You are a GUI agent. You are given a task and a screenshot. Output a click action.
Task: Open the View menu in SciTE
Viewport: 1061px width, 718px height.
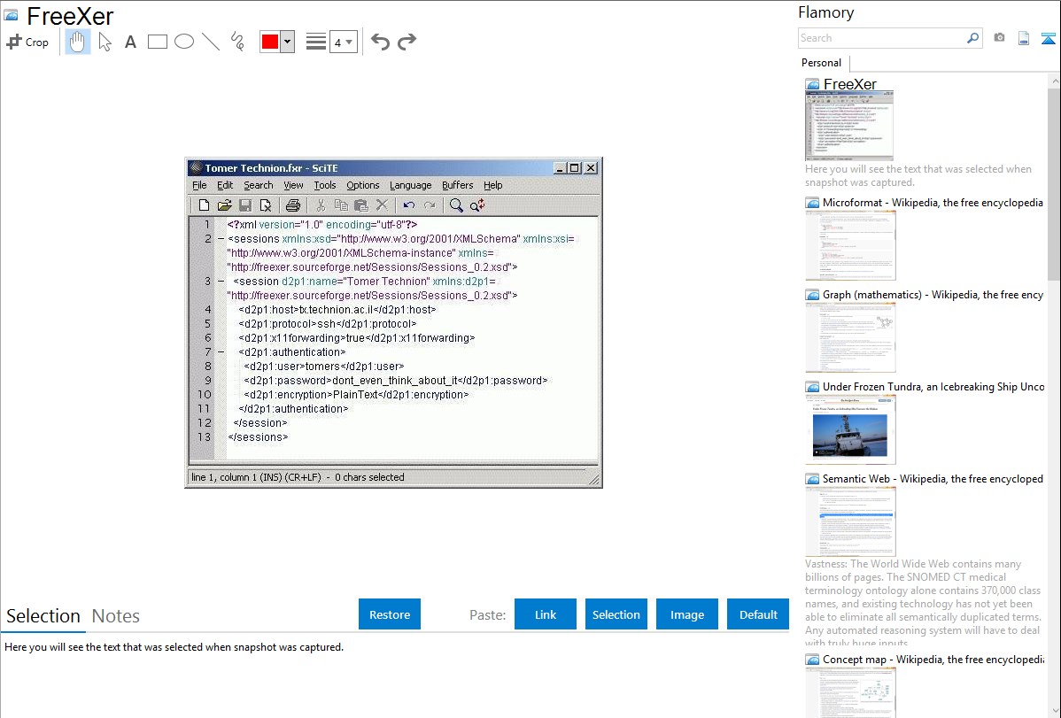pyautogui.click(x=293, y=185)
